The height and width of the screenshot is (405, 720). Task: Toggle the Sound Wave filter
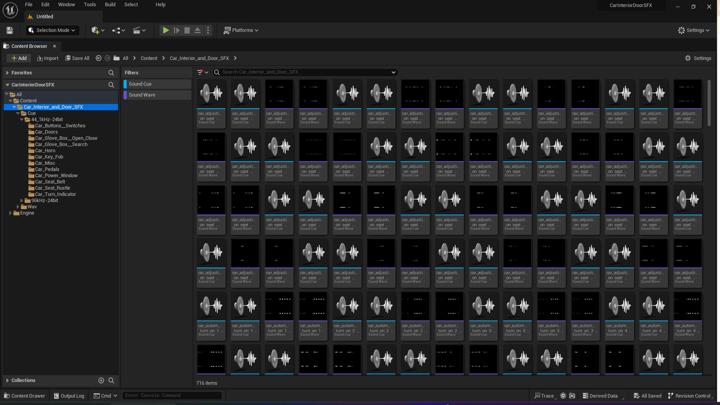pos(157,94)
